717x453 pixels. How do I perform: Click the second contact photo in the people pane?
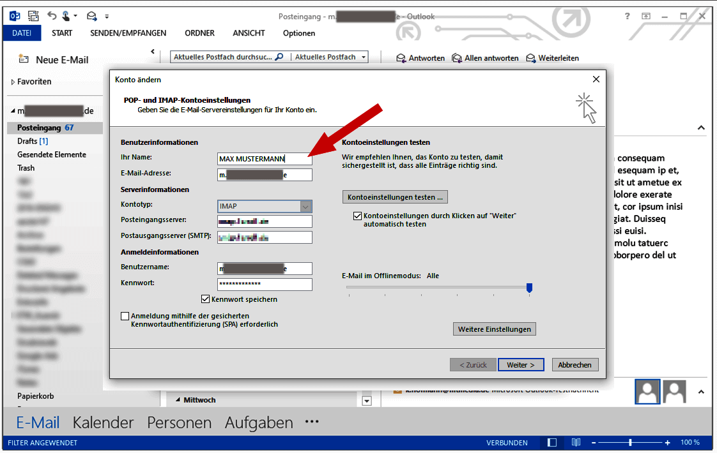[x=675, y=392]
